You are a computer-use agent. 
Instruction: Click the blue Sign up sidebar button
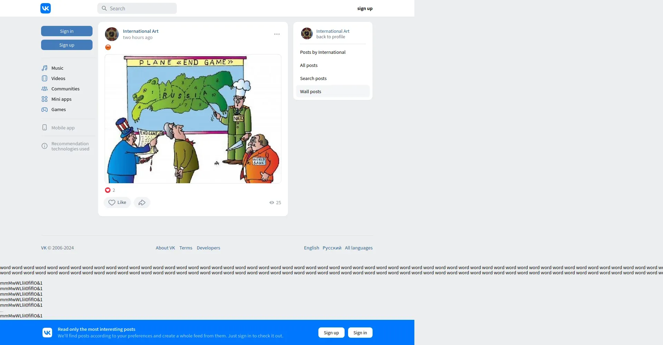point(67,45)
